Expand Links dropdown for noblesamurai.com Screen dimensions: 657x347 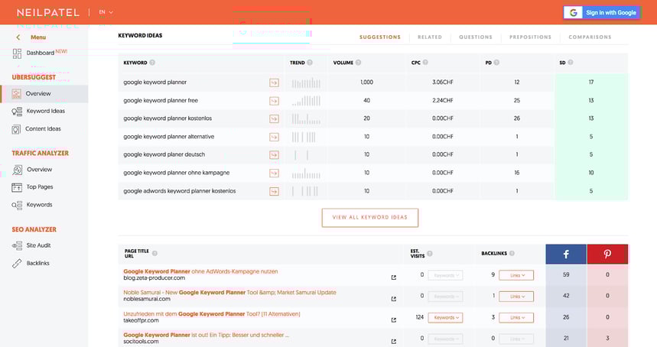[516, 297]
